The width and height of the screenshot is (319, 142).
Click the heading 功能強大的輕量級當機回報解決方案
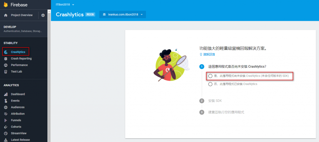point(233,48)
